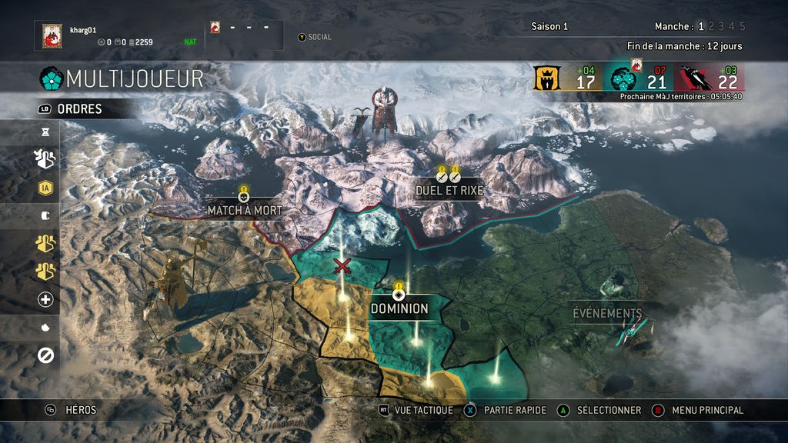The width and height of the screenshot is (788, 443).
Task: Click the kharg01 player avatar
Action: pyautogui.click(x=52, y=35)
